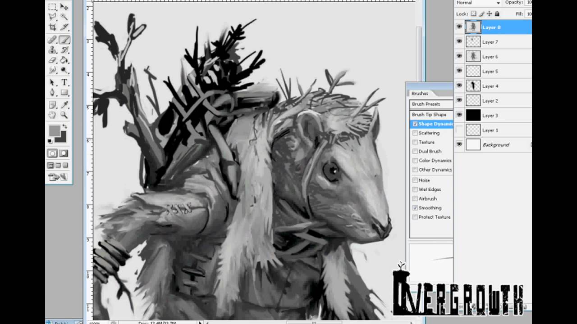Select the Rectangular Marquee tool
The width and height of the screenshot is (577, 324).
point(53,7)
